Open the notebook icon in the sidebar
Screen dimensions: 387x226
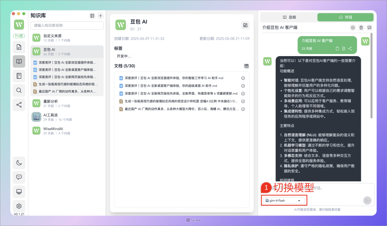19,76
